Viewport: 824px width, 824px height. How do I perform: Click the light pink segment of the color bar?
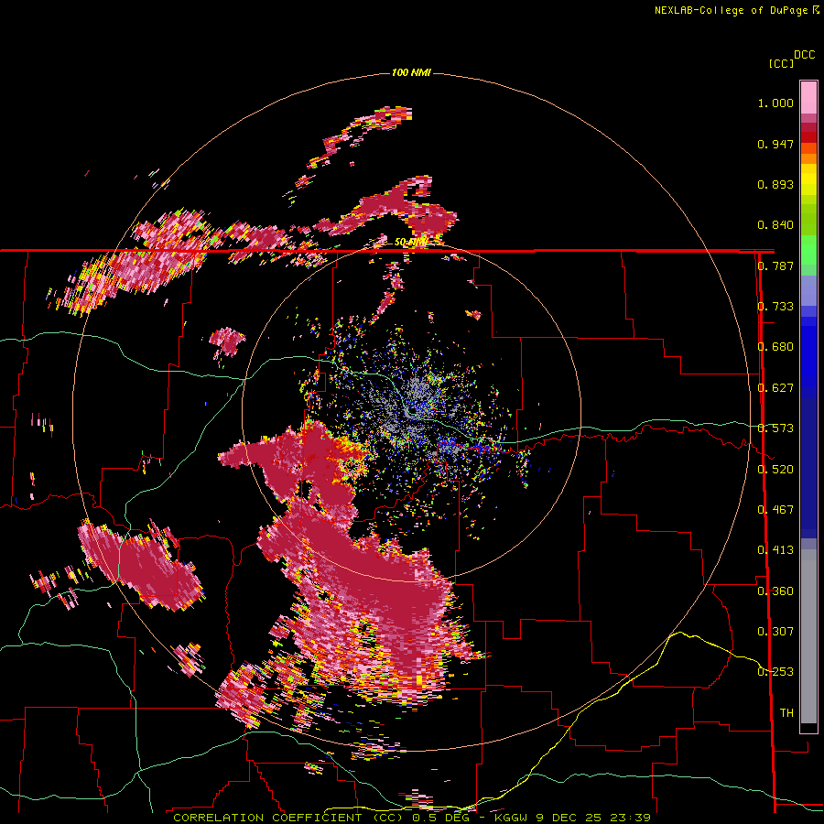(808, 97)
